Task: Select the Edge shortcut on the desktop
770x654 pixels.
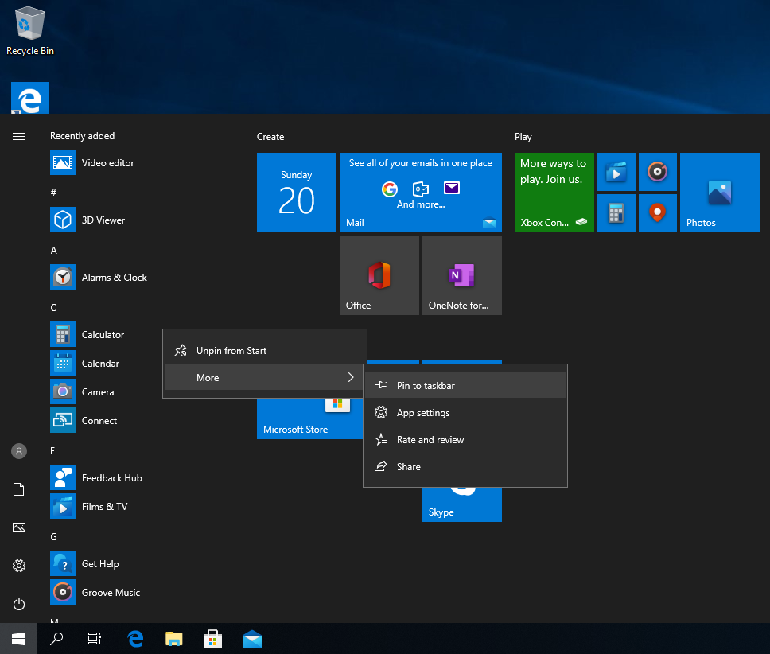Action: point(30,98)
